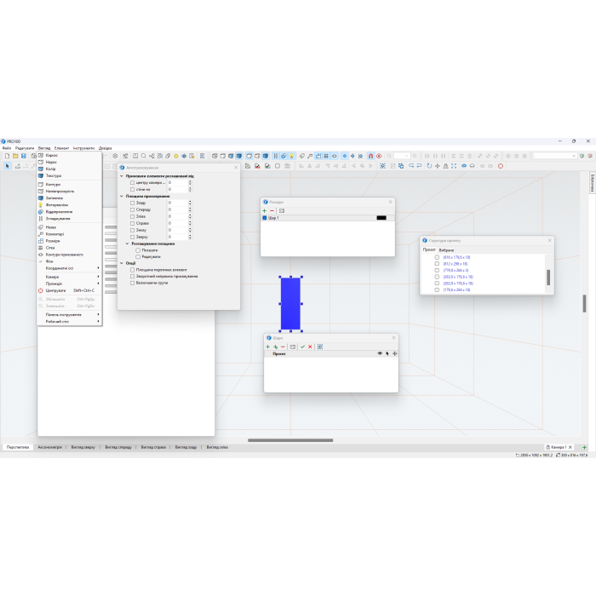Switch to the Аксонометрія view tab
The image size is (596, 596).
tap(49, 447)
